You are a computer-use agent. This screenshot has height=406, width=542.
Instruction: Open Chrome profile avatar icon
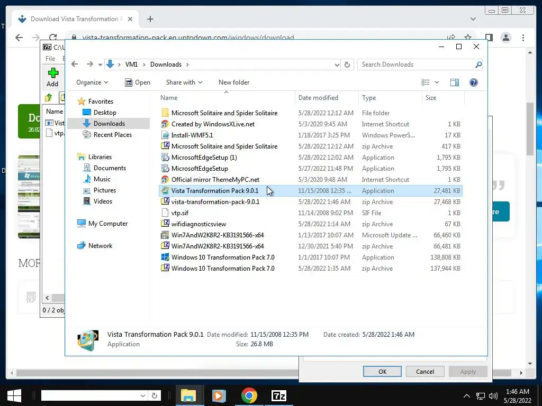[505, 38]
